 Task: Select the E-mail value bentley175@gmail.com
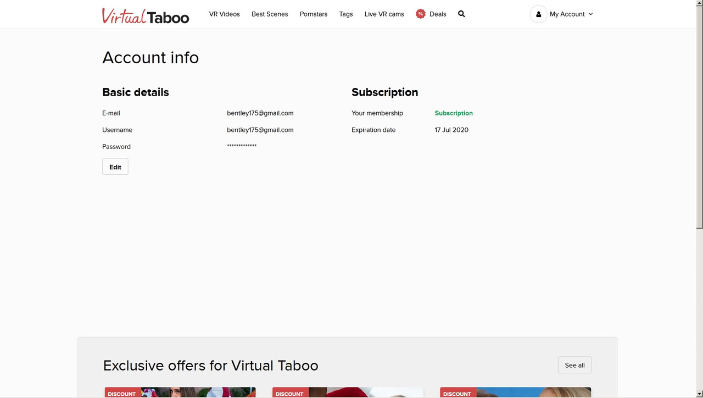coord(260,113)
